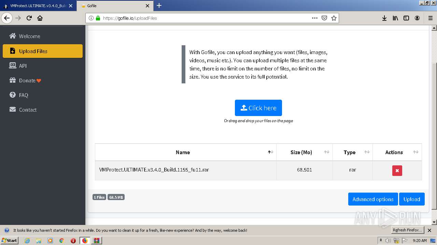The height and width of the screenshot is (245, 437).
Task: Show hidden system tray icons
Action: tap(381, 240)
